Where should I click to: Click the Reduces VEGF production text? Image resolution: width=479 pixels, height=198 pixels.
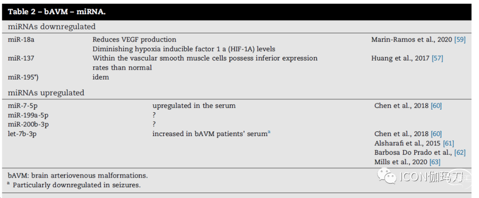(x=134, y=40)
